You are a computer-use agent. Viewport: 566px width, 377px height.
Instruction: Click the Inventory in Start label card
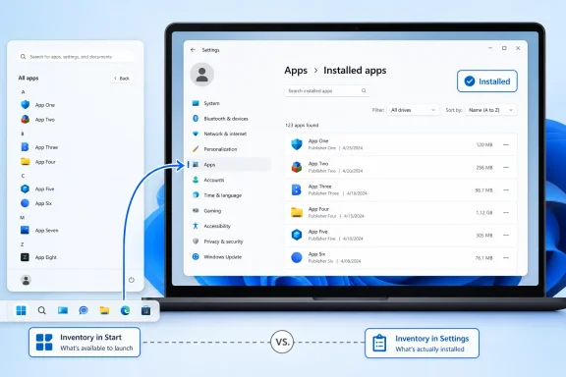[x=85, y=342]
